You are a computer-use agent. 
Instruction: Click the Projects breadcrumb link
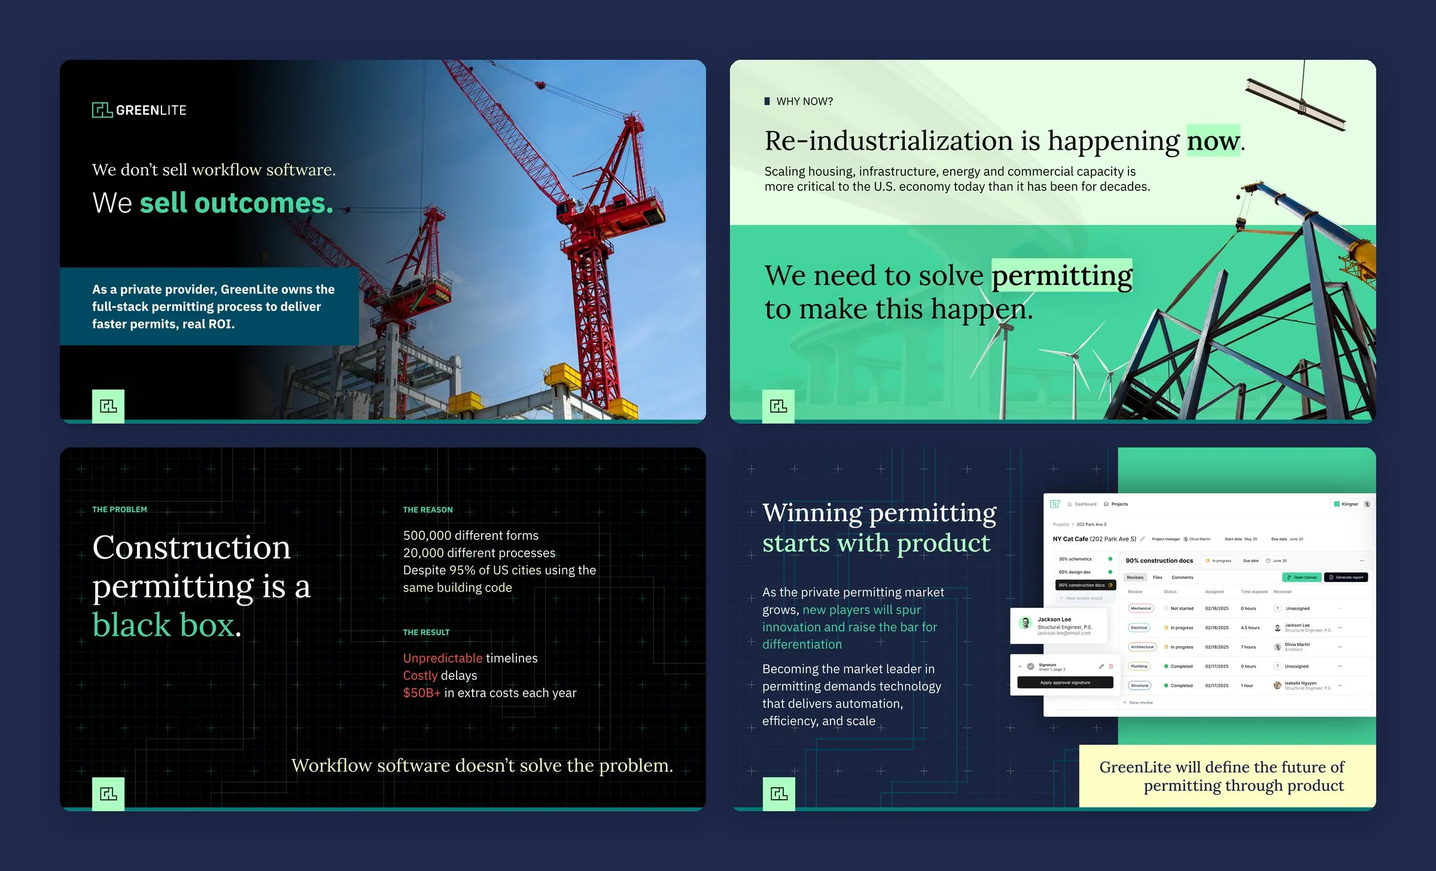1061,525
